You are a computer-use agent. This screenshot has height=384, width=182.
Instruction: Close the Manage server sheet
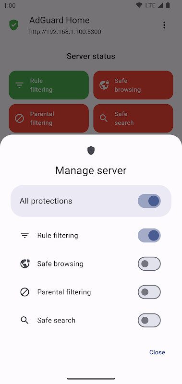(157, 352)
